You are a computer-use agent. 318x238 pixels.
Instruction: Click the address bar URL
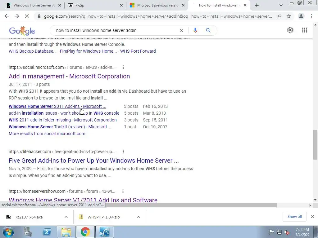coord(158,16)
